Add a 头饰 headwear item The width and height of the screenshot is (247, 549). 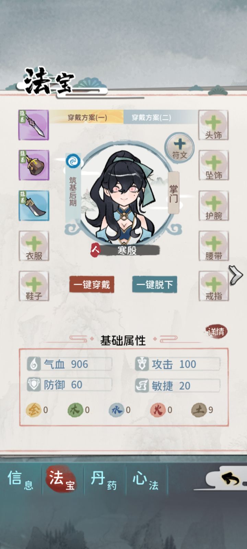pos(213,125)
